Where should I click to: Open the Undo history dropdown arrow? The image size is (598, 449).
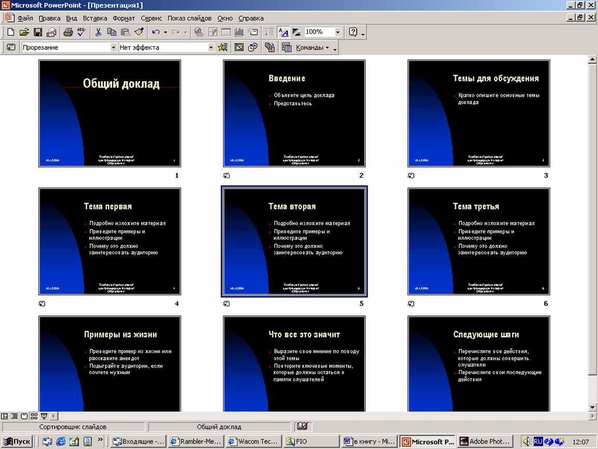(165, 32)
